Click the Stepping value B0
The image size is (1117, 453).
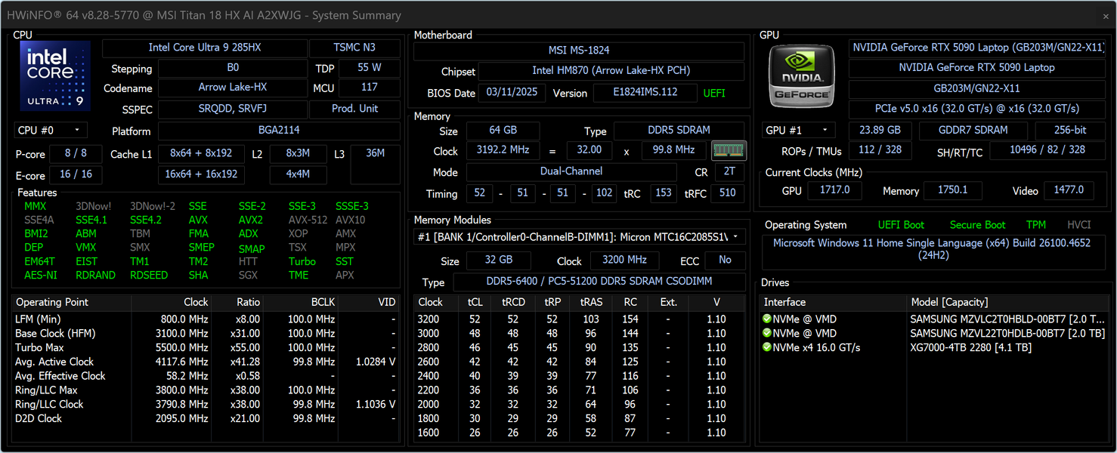(233, 68)
